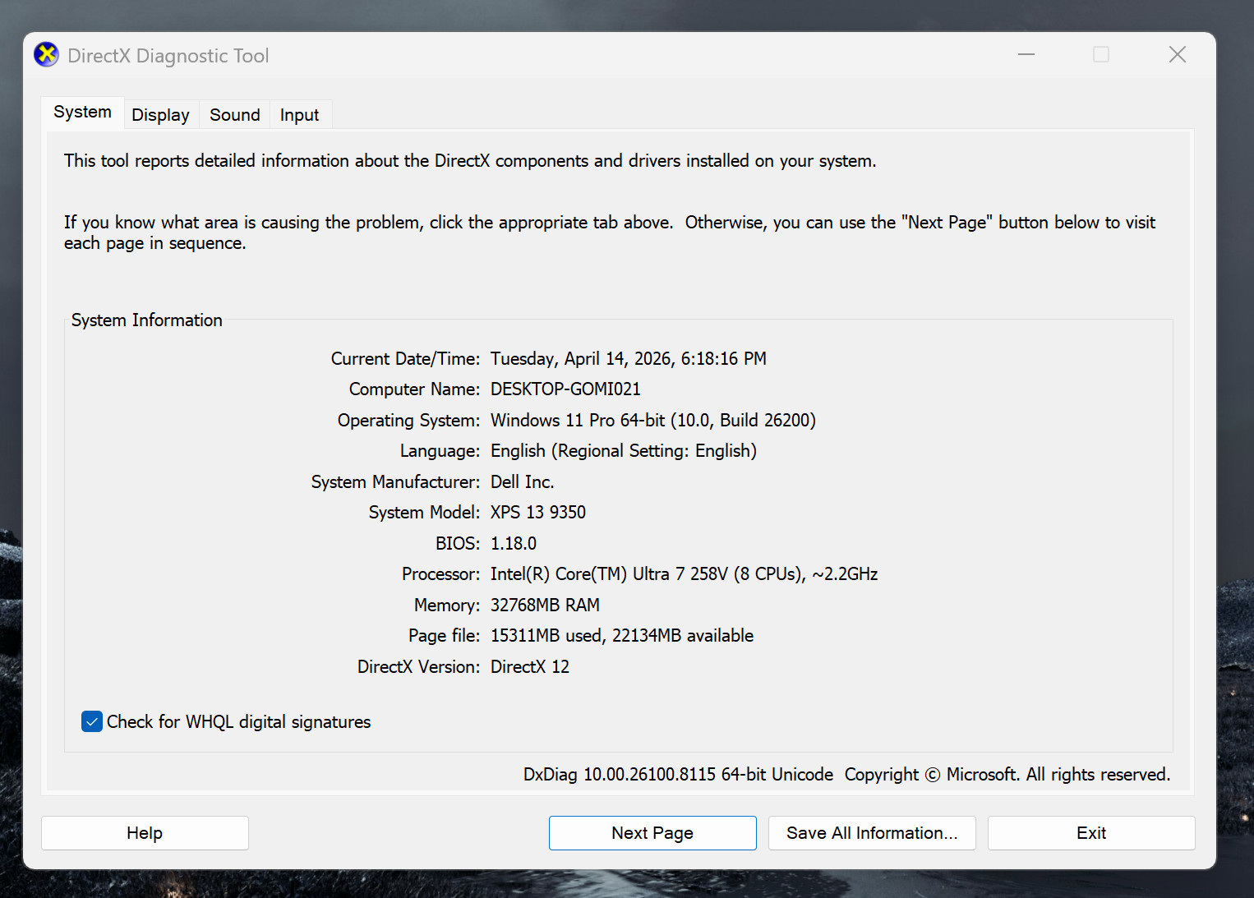Click the BIOS version 1.18.0
This screenshot has width=1254, height=898.
pos(514,543)
